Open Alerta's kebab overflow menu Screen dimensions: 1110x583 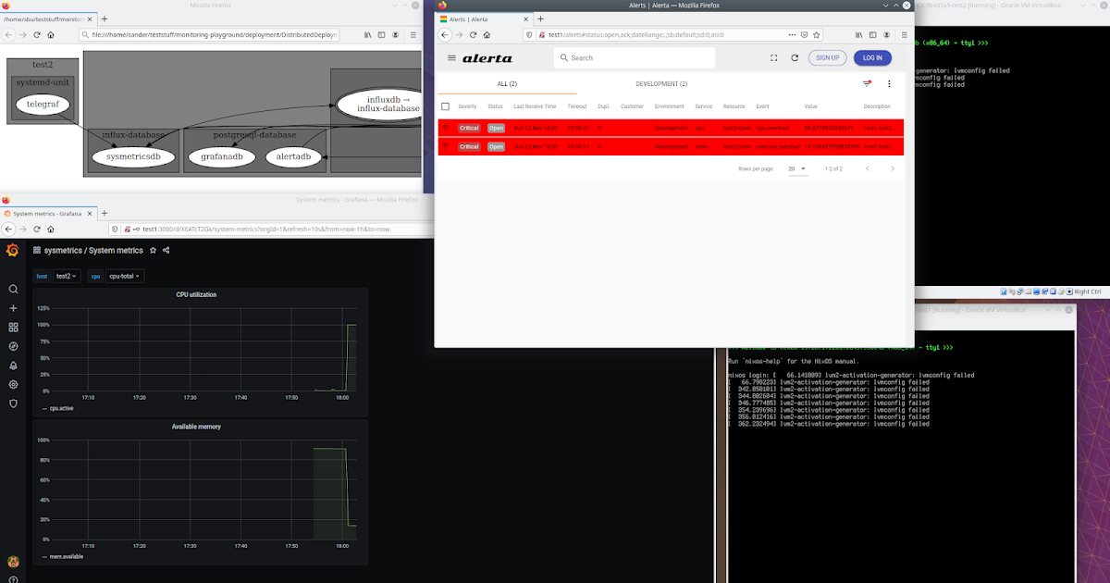tap(888, 83)
